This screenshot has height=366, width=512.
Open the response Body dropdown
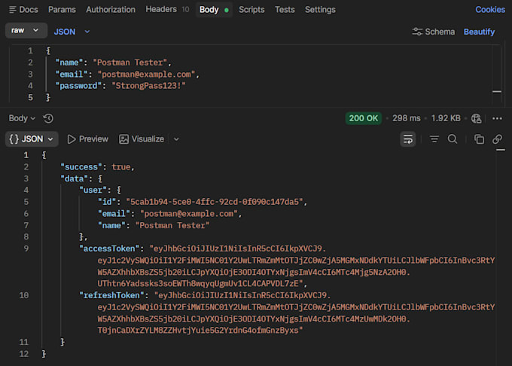(22, 118)
